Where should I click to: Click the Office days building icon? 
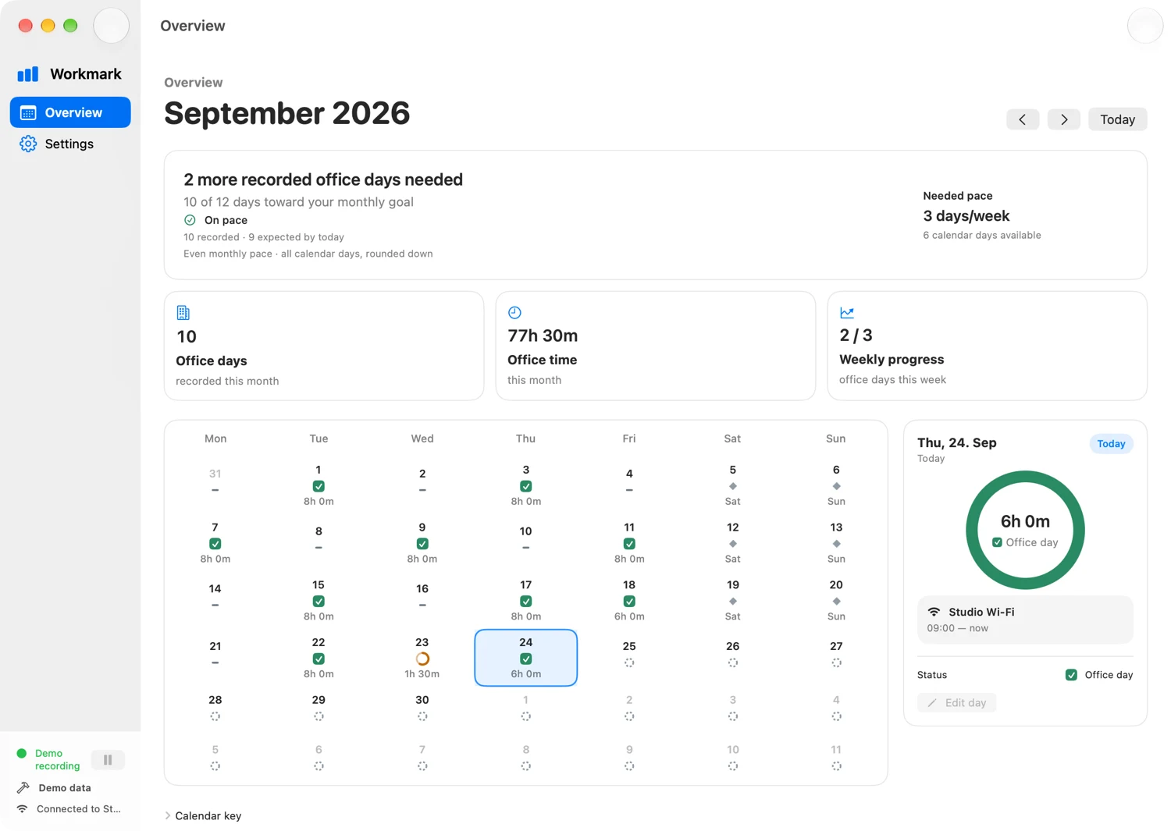pyautogui.click(x=183, y=313)
